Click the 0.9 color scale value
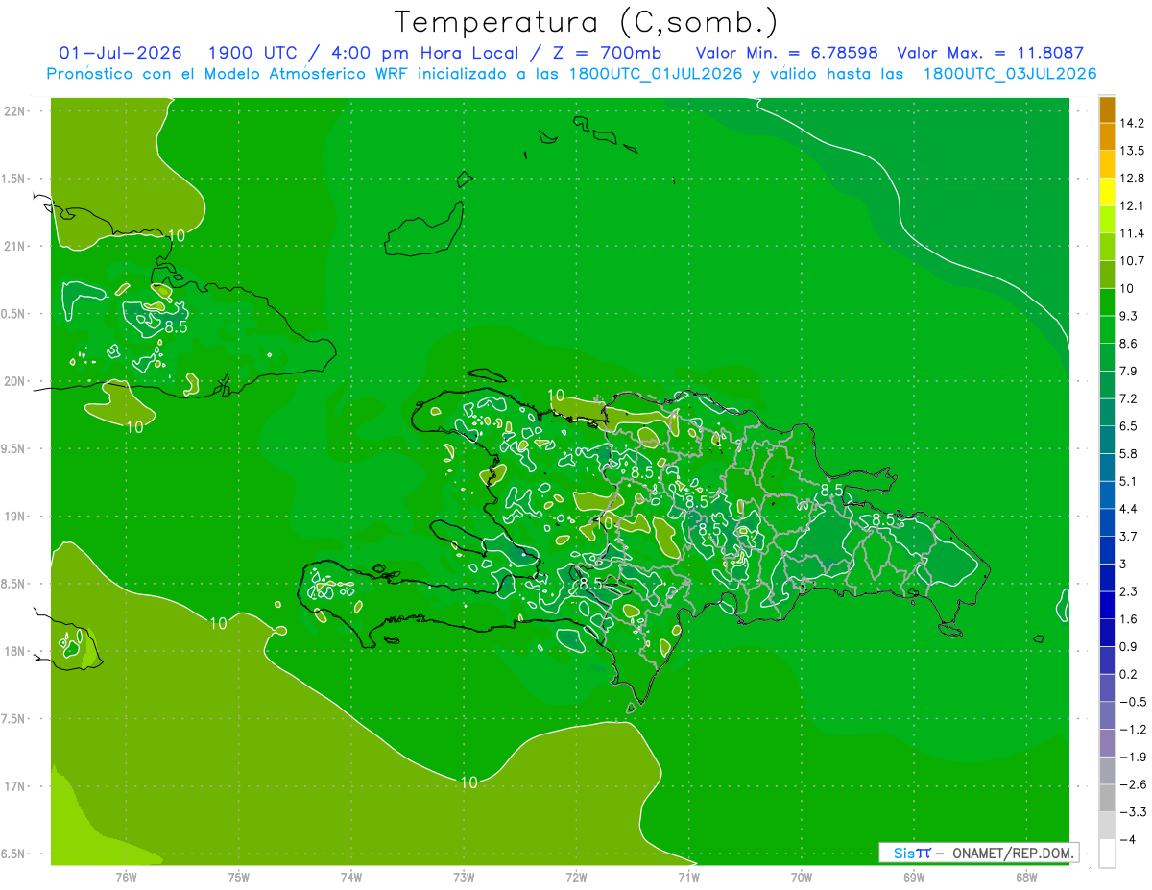The height and width of the screenshot is (890, 1152). [1129, 646]
